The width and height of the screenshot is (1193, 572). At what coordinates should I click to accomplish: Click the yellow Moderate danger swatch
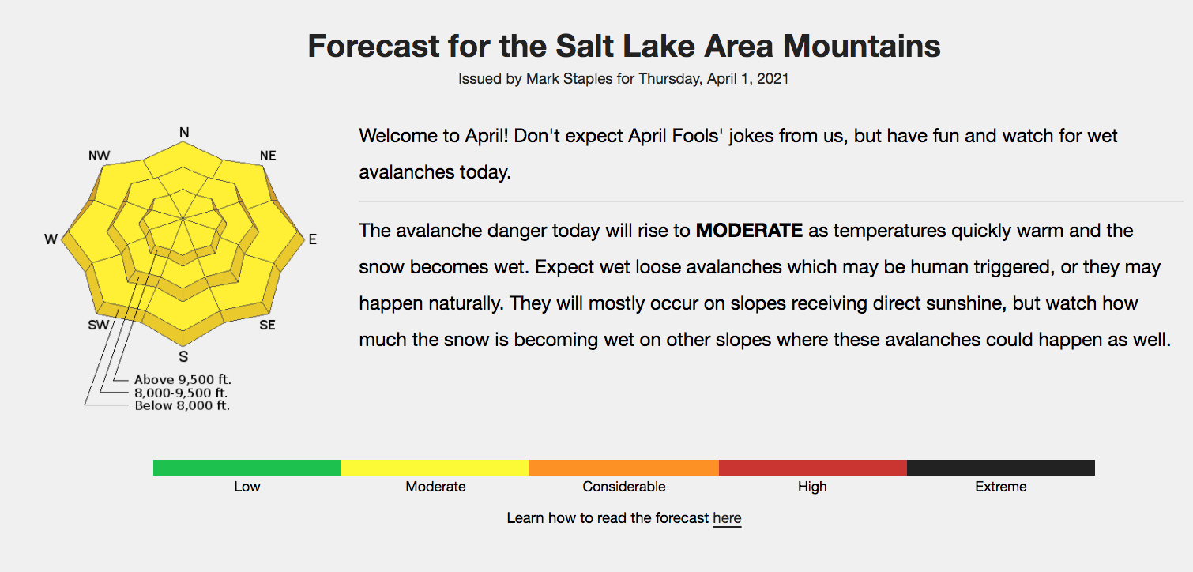(x=435, y=468)
